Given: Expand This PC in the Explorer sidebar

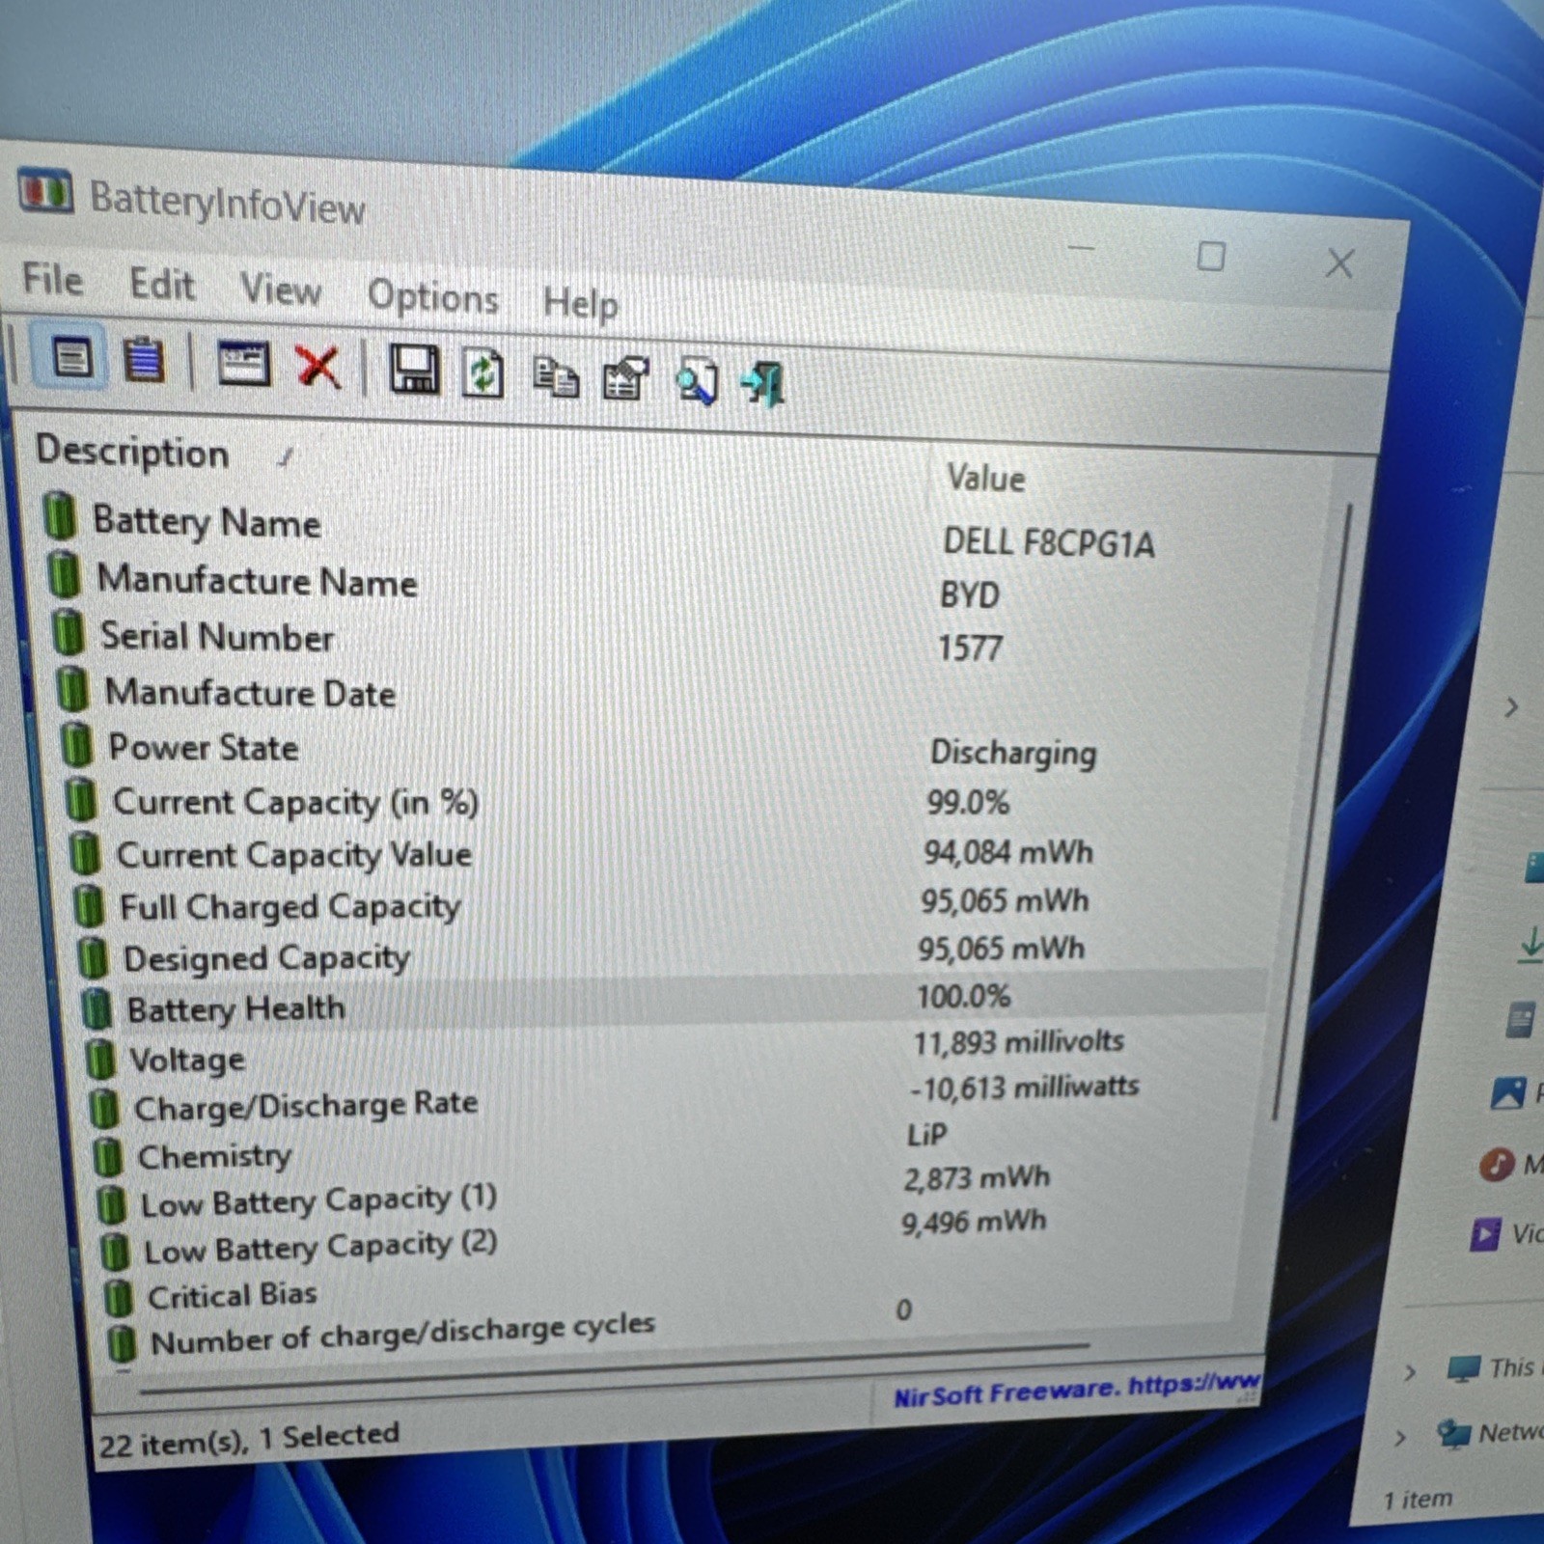Looking at the screenshot, I should click(x=1410, y=1371).
